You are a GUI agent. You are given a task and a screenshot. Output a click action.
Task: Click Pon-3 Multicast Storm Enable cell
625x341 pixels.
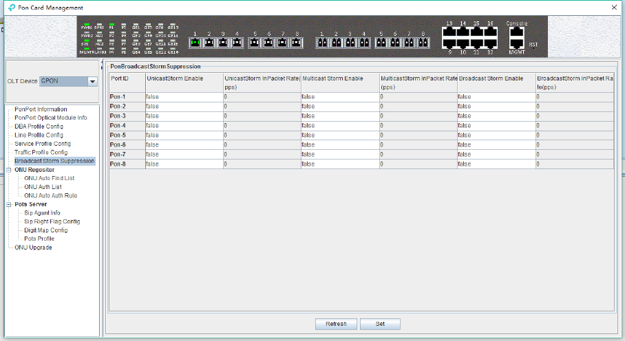(x=340, y=115)
